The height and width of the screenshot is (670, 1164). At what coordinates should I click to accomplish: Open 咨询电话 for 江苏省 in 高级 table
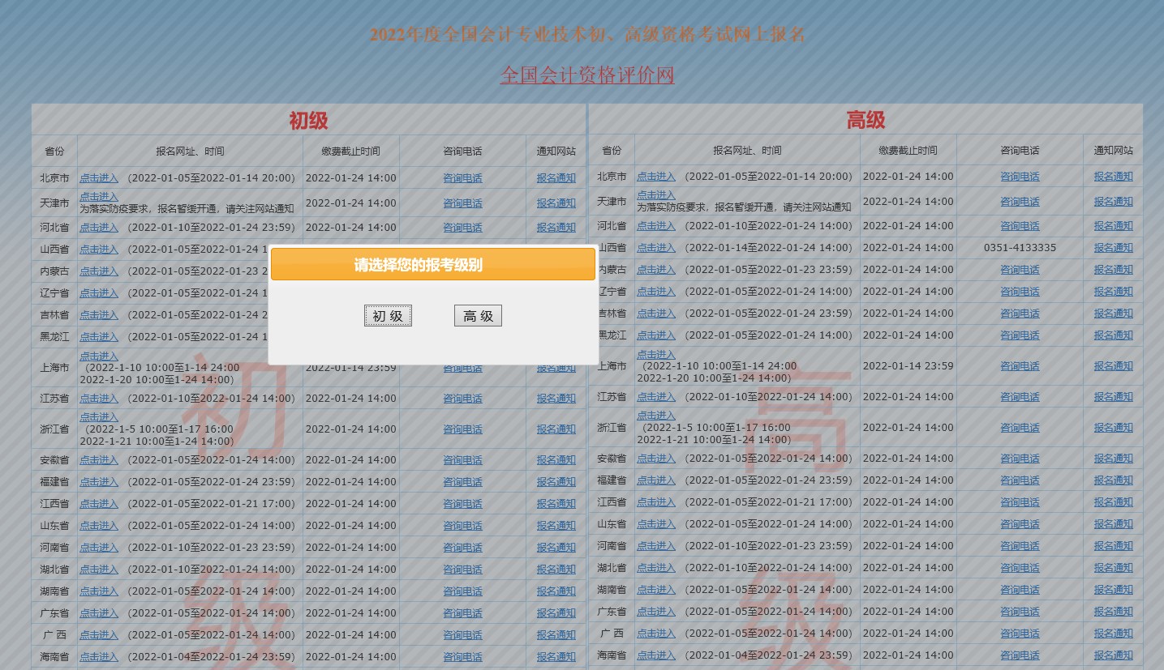click(1020, 397)
